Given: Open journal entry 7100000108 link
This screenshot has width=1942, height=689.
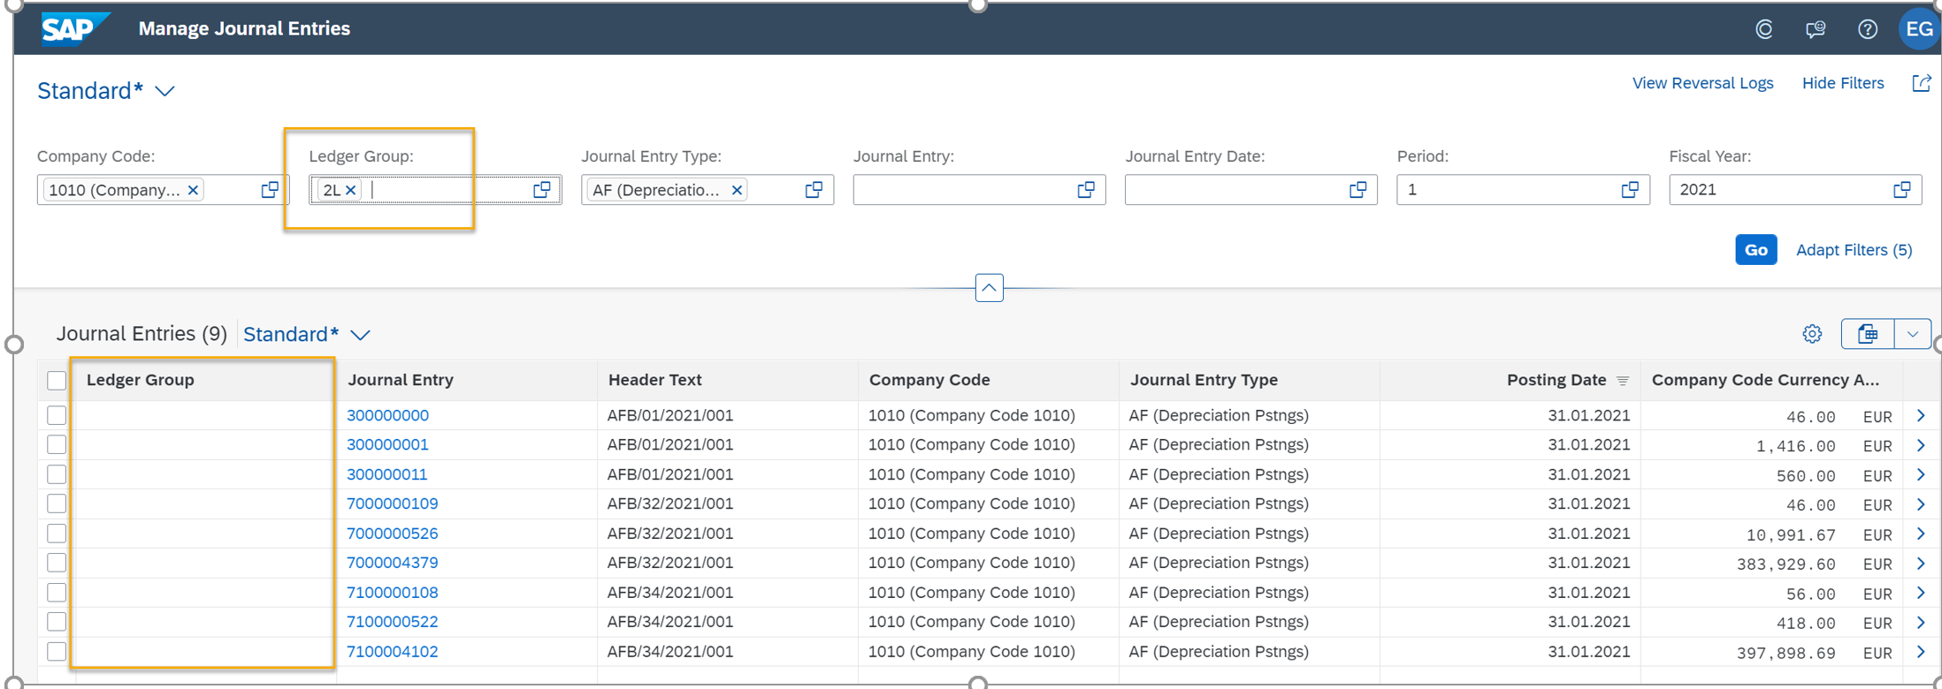Looking at the screenshot, I should (x=392, y=593).
